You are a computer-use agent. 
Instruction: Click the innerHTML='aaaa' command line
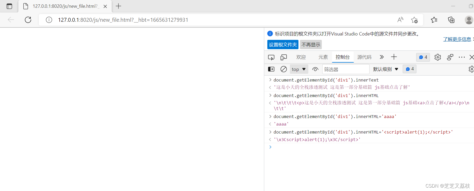click(x=335, y=116)
